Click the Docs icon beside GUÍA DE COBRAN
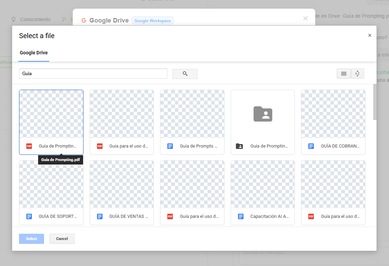The height and width of the screenshot is (266, 389). (311, 146)
